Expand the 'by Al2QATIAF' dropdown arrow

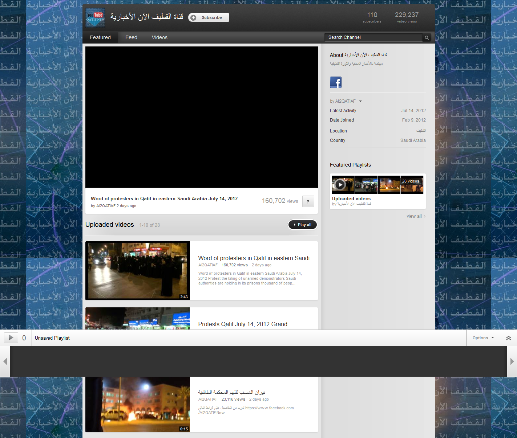click(x=360, y=101)
